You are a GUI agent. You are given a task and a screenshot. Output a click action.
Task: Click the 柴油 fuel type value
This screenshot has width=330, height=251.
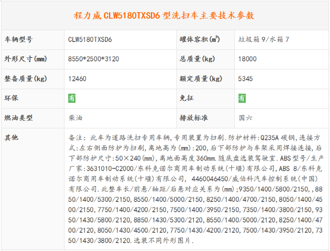75,118
